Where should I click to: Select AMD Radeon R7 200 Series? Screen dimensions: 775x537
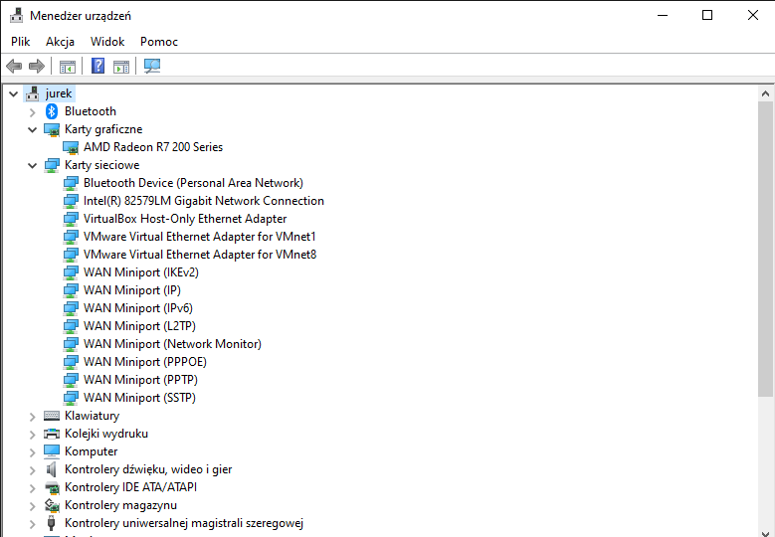153,147
